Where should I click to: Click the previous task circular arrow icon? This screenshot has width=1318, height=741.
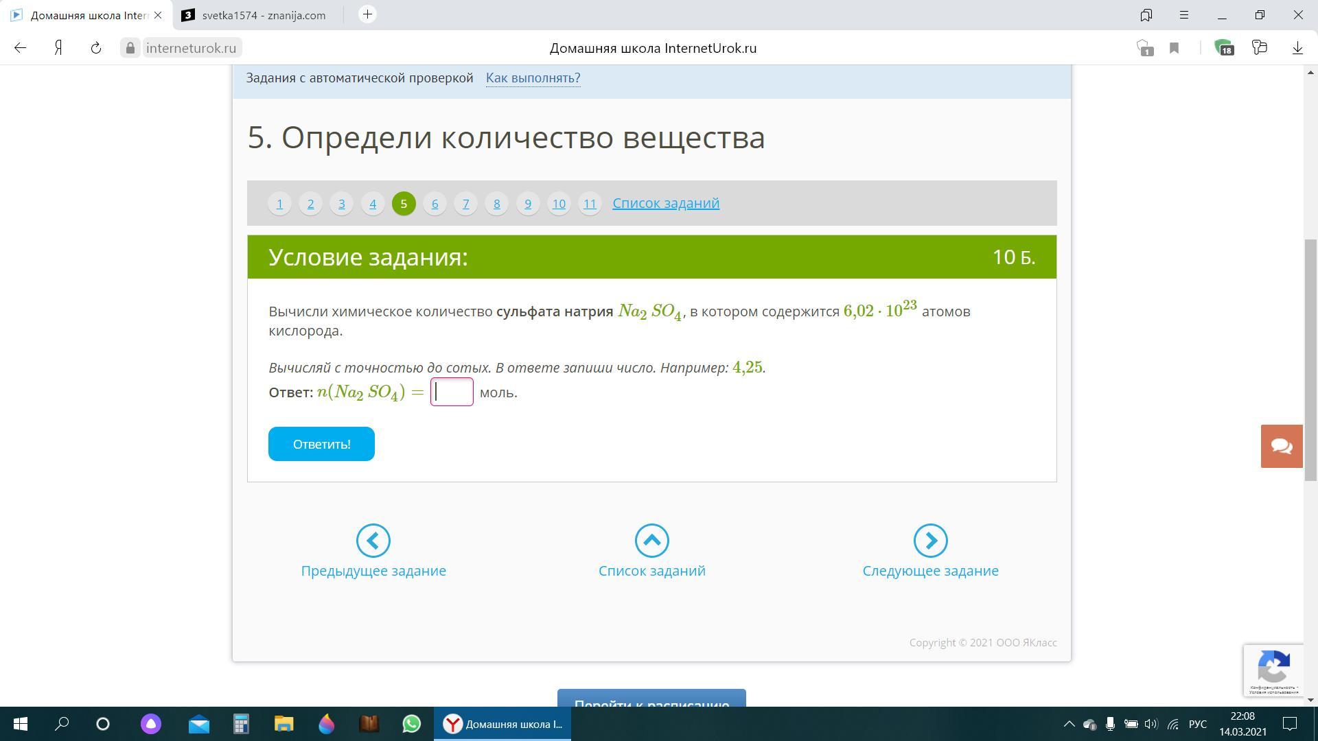[x=373, y=541]
